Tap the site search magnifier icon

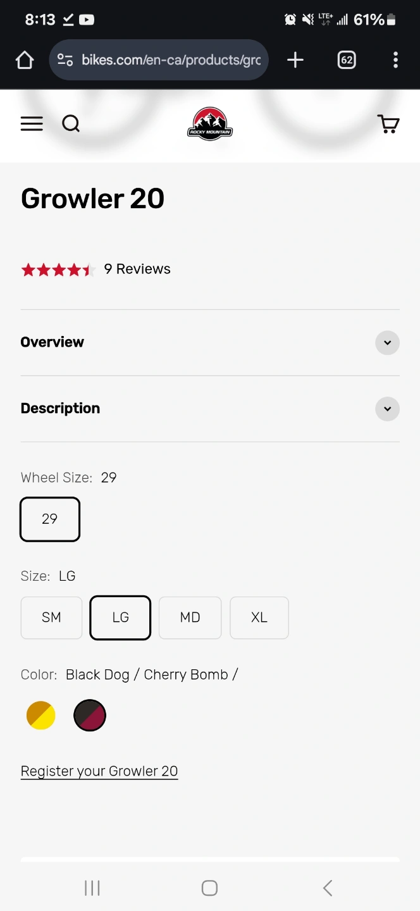click(71, 124)
